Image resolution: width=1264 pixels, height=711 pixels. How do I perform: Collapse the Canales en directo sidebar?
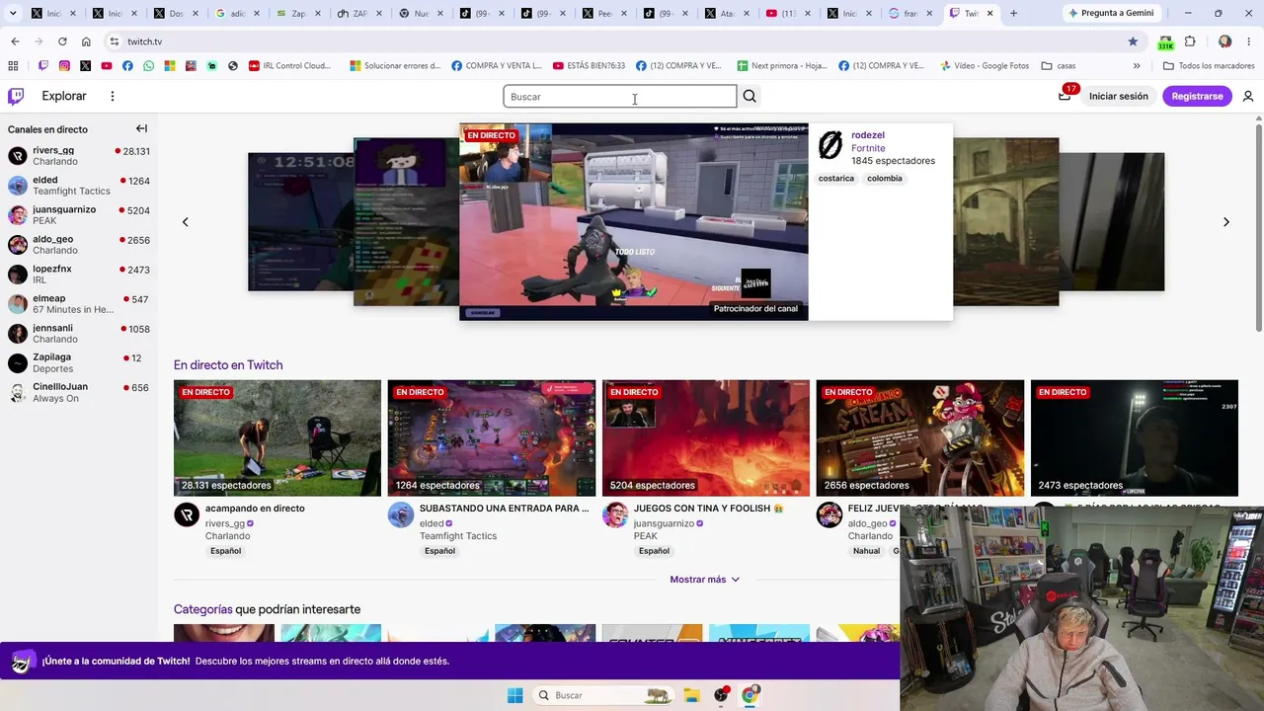point(141,128)
